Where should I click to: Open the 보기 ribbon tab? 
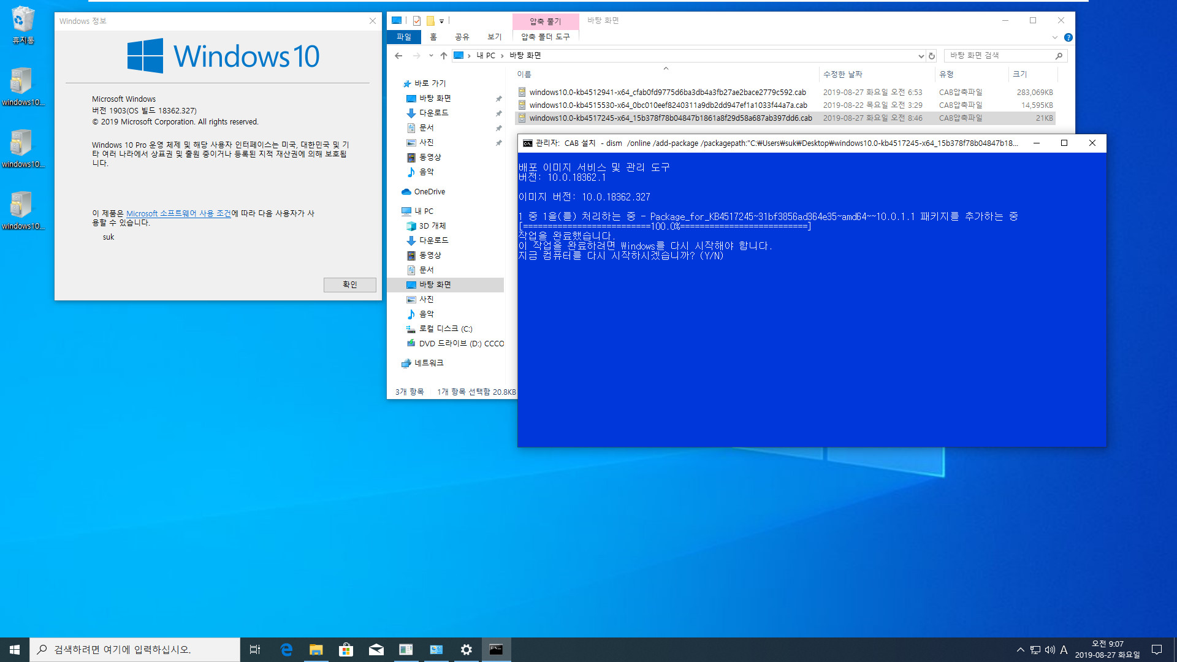coord(495,37)
